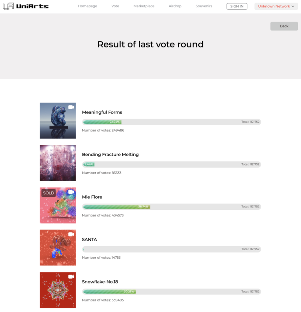The height and width of the screenshot is (312, 301).
Task: Click the Mie Flore 38.74% progress bar
Action: click(172, 207)
